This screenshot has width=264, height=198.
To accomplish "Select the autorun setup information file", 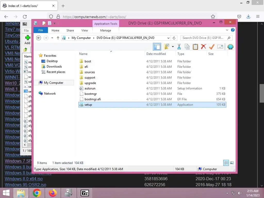I will click(x=152, y=88).
